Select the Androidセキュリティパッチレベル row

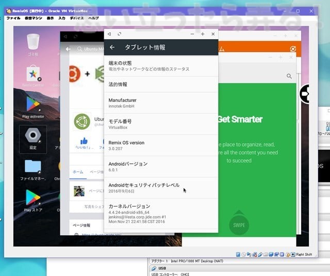point(161,188)
